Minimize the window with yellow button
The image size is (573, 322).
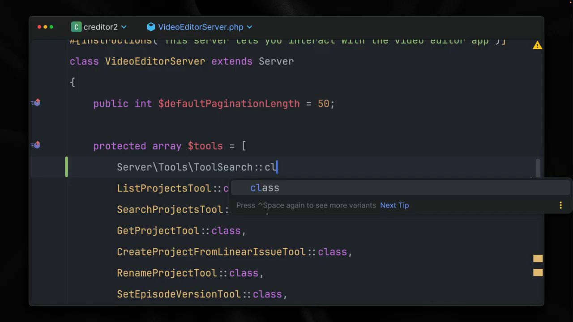tap(45, 27)
